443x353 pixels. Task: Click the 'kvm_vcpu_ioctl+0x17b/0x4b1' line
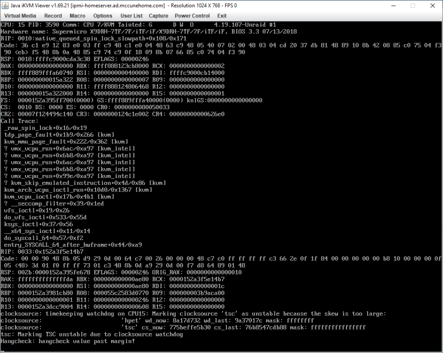tap(59, 197)
